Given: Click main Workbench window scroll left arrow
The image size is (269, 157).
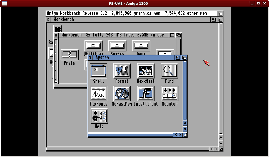Looking at the screenshot, I should tap(212, 149).
